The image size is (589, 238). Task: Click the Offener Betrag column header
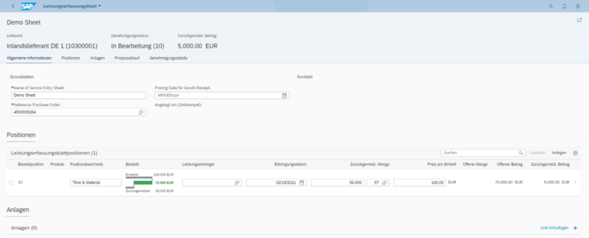[509, 164]
